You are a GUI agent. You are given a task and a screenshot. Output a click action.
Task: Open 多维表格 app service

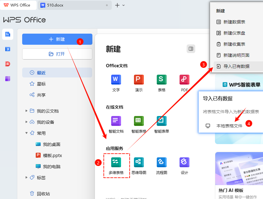tap(116, 166)
